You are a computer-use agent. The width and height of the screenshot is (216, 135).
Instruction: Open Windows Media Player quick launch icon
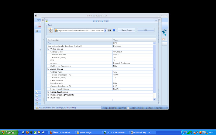coord(39,132)
